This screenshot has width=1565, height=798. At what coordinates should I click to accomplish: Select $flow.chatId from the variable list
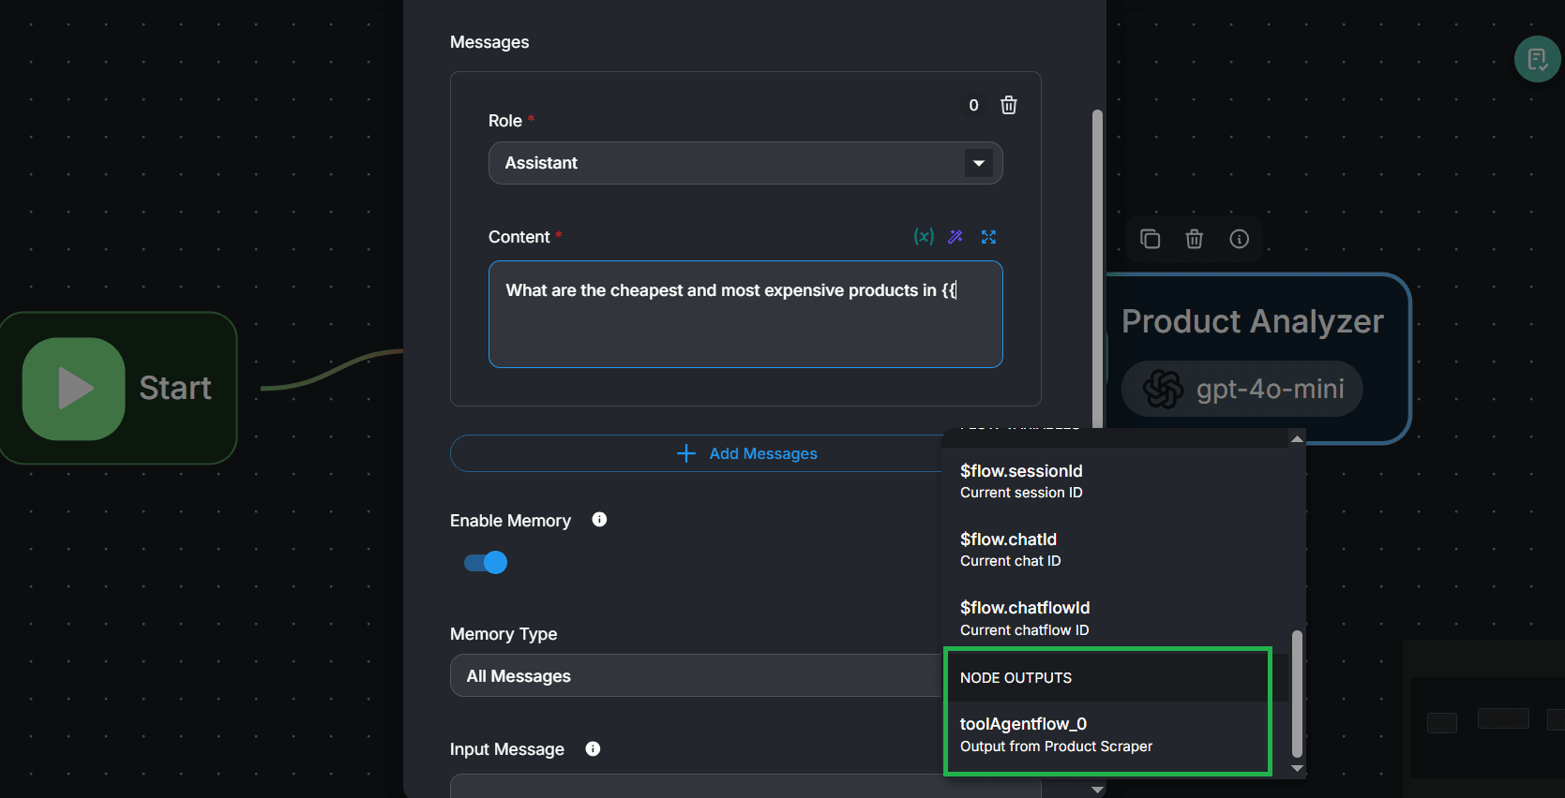coord(1116,549)
